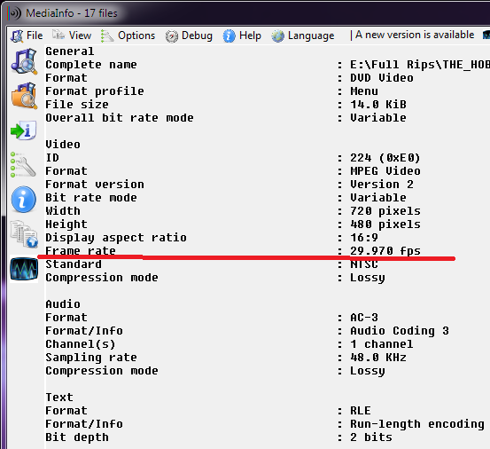This screenshot has height=449, width=490.
Task: Click the Audio section heading
Action: 63,304
